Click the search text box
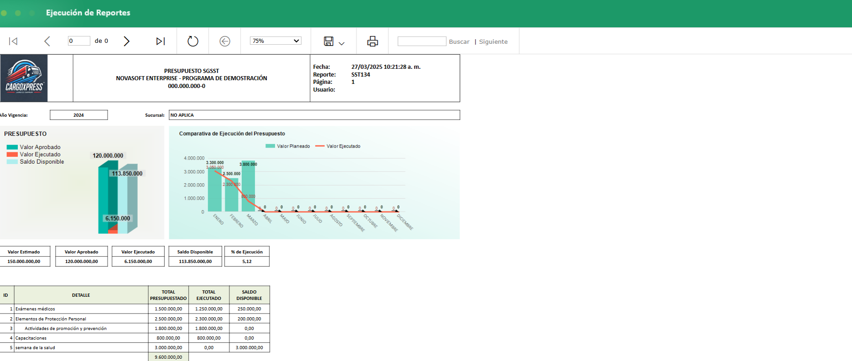The width and height of the screenshot is (852, 361). (422, 41)
